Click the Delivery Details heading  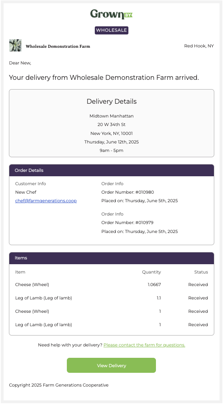(x=111, y=102)
